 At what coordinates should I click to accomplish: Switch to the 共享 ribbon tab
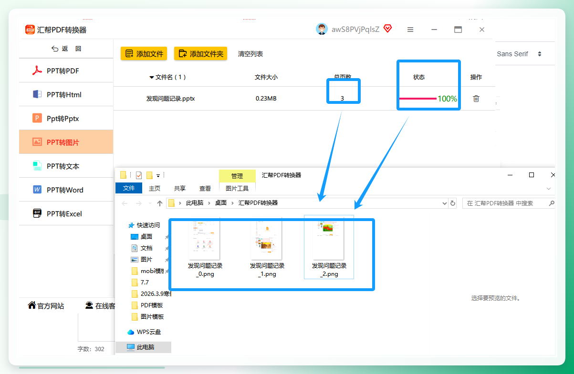pyautogui.click(x=180, y=188)
